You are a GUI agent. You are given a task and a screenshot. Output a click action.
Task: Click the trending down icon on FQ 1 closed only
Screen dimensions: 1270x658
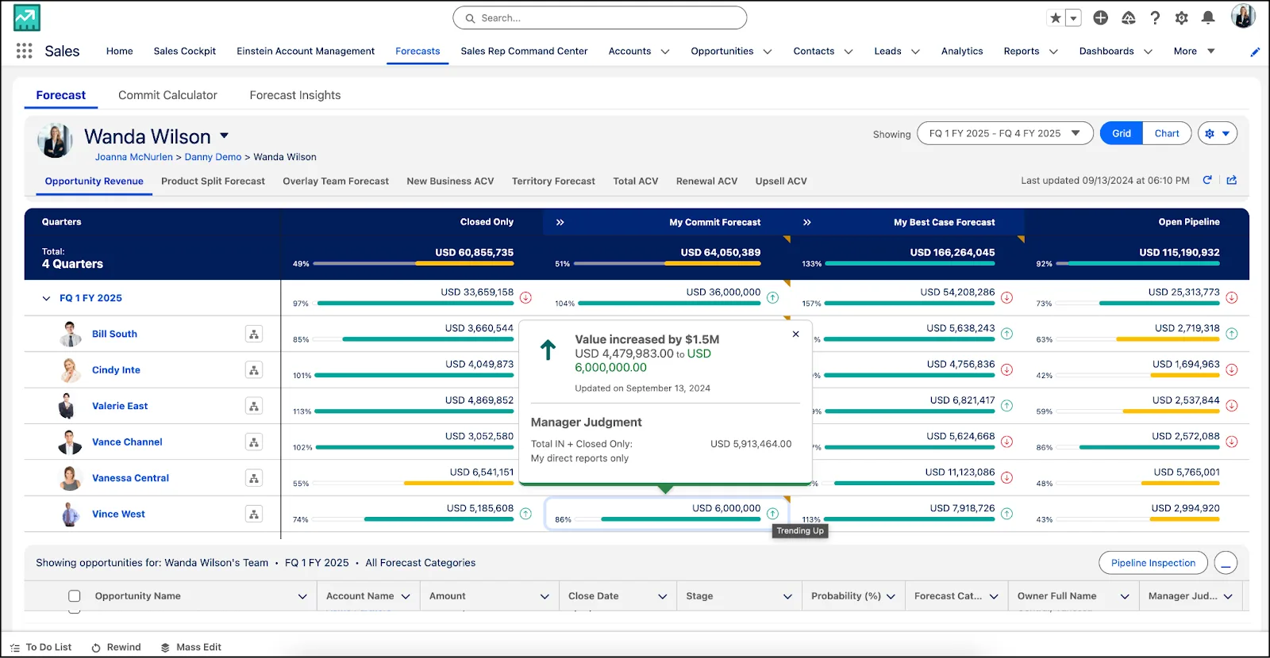click(x=525, y=298)
